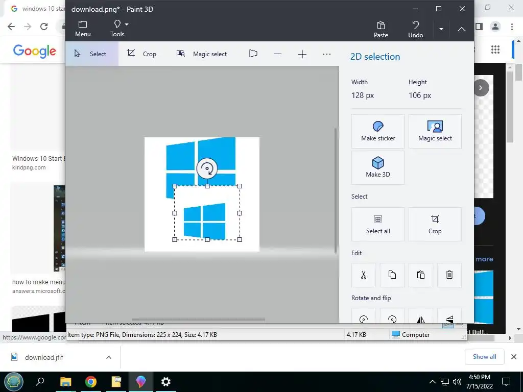Zoom in with the plus icon
The width and height of the screenshot is (523, 392).
(302, 54)
